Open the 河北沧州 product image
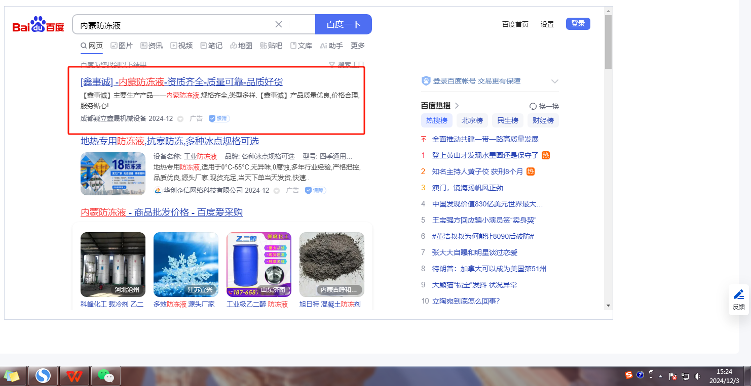This screenshot has width=751, height=386. point(113,265)
